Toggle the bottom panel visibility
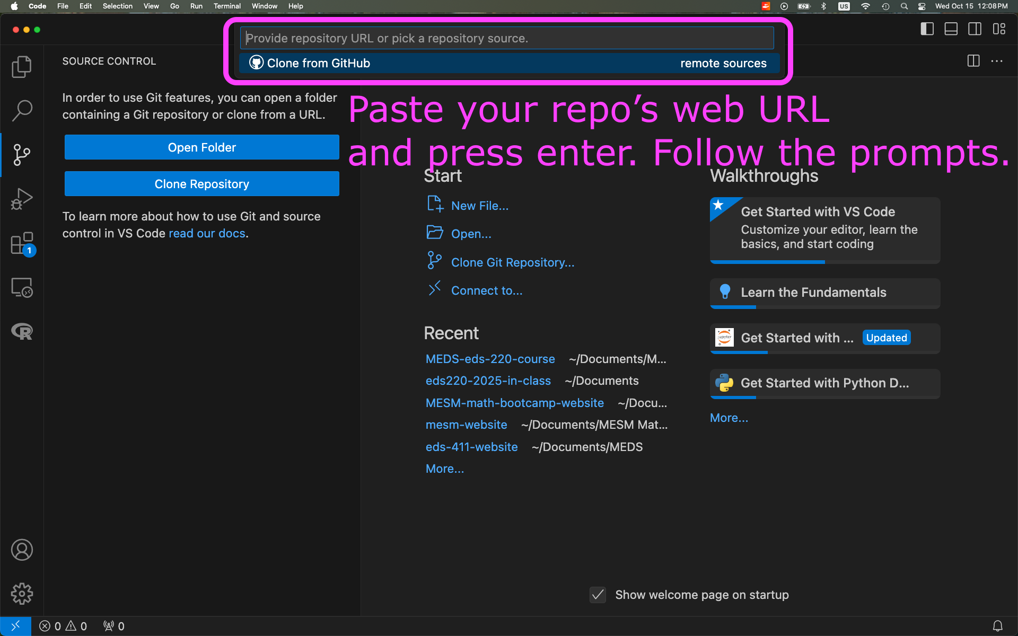 (x=951, y=29)
